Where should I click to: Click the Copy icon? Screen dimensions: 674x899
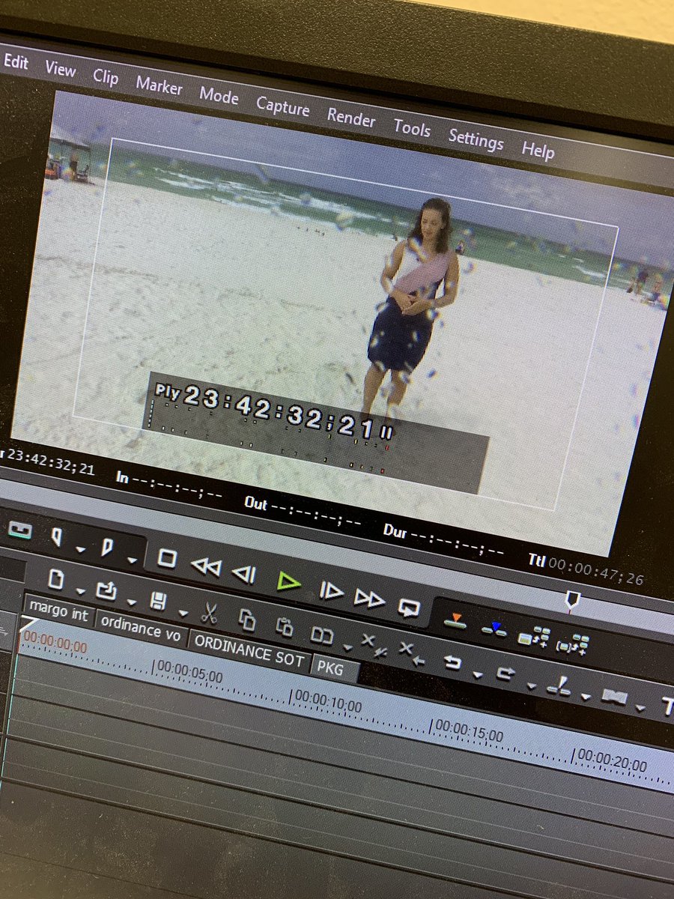pyautogui.click(x=246, y=618)
